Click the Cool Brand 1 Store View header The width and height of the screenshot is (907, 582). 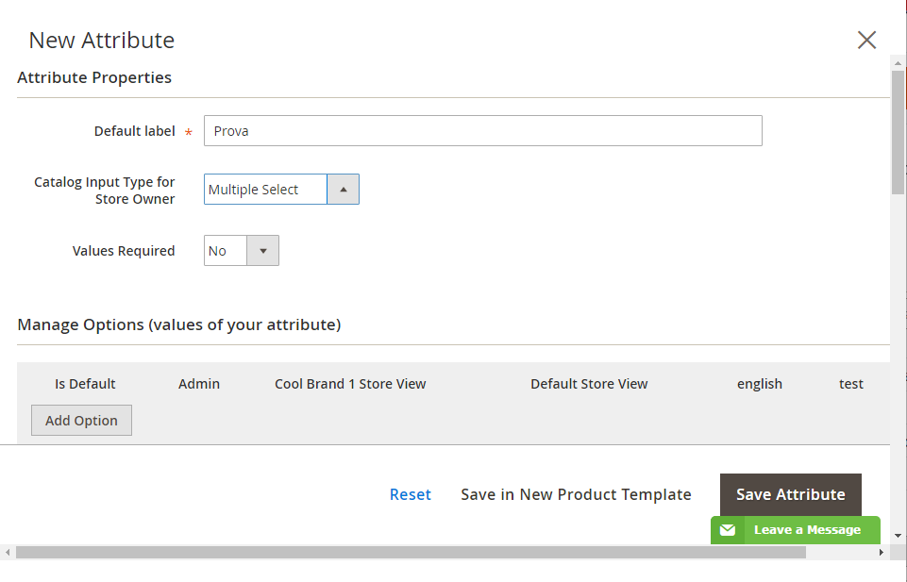350,384
